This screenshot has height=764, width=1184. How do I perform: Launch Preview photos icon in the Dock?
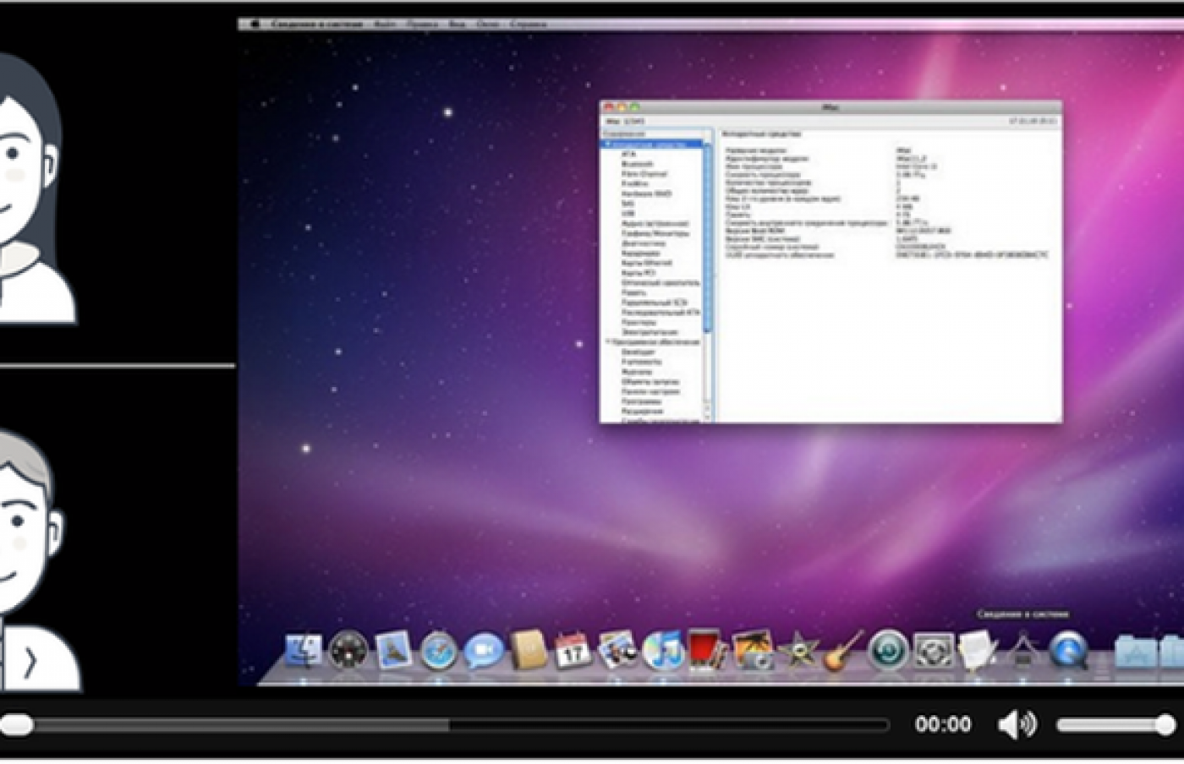pos(618,651)
